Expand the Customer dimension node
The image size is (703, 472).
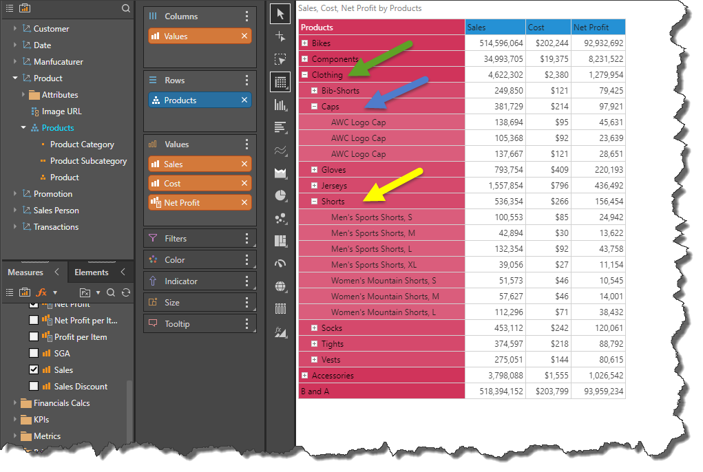tap(15, 29)
